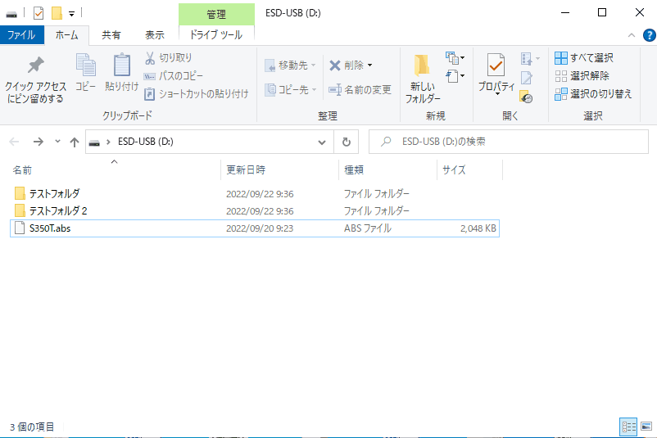Switch to the Home (ホーム) tab
Screen dimensions: 657x438
66,34
